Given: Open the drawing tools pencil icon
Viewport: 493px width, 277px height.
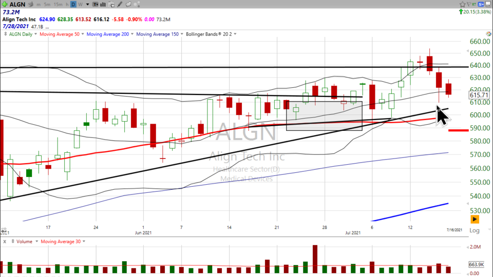Looking at the screenshot, I should coord(120,5).
